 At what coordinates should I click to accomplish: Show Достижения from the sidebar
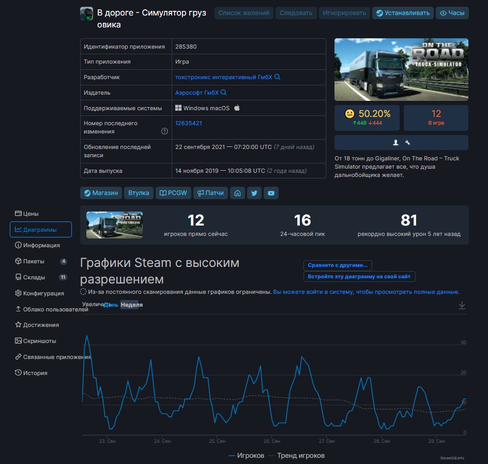37,325
